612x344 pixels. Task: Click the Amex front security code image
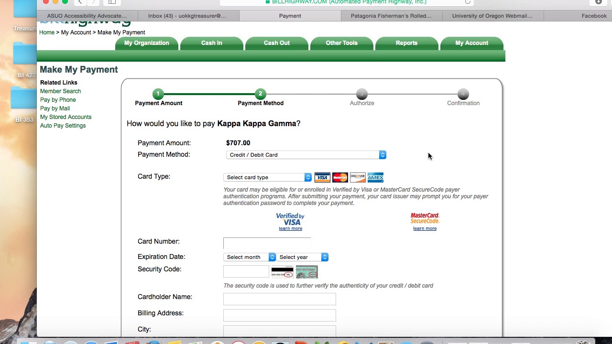pos(306,272)
